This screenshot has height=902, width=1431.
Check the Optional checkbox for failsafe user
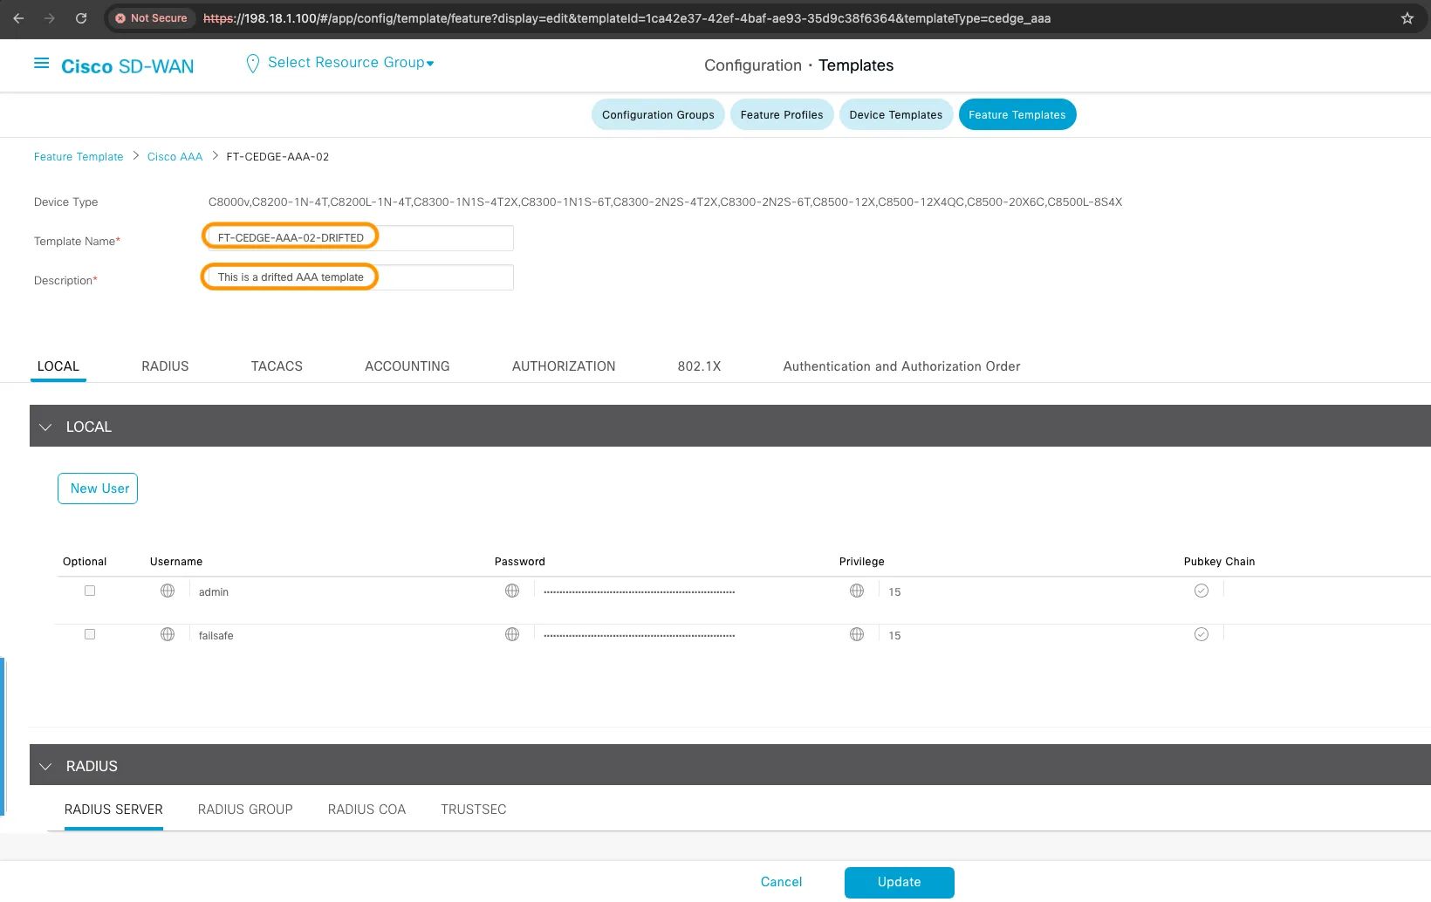(89, 634)
